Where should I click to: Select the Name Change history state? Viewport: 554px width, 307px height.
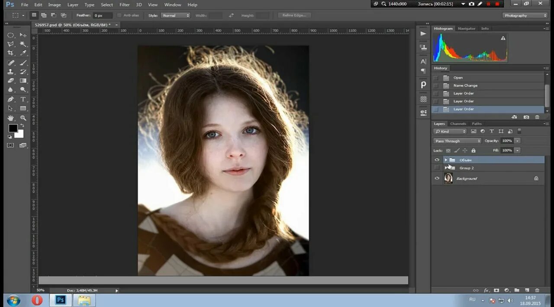coord(465,85)
